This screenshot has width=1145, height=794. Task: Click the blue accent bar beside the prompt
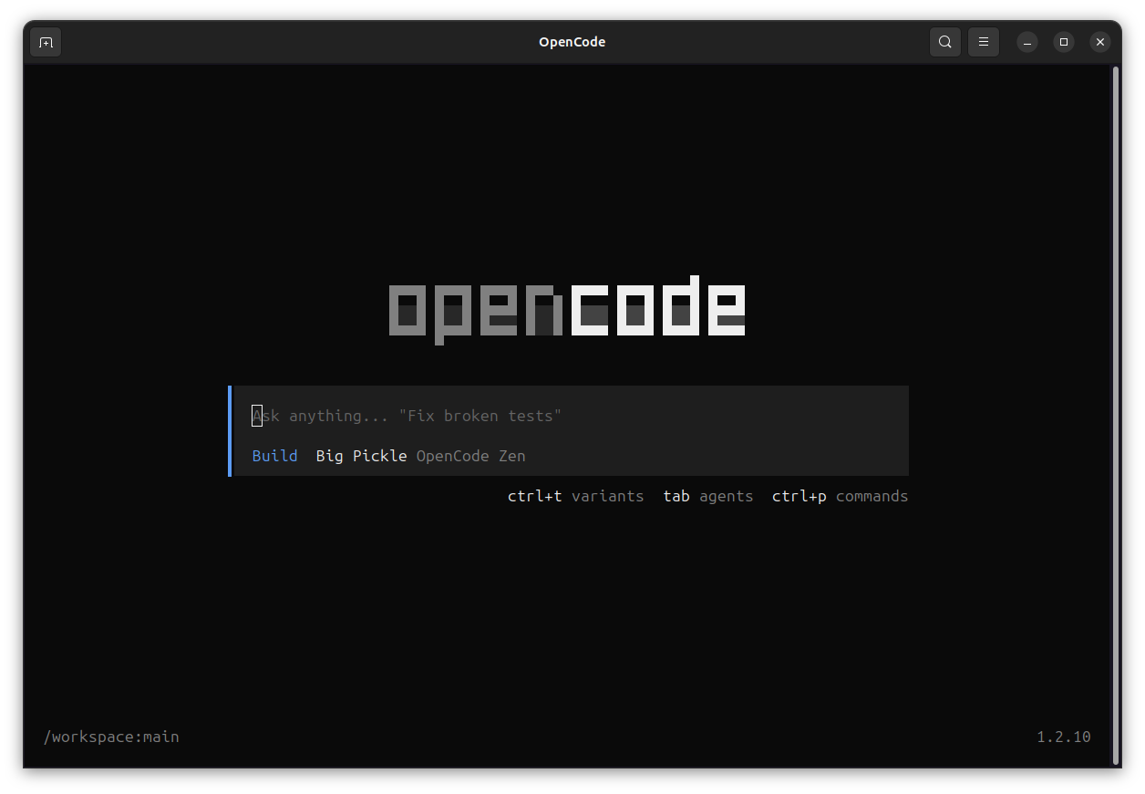coord(230,430)
